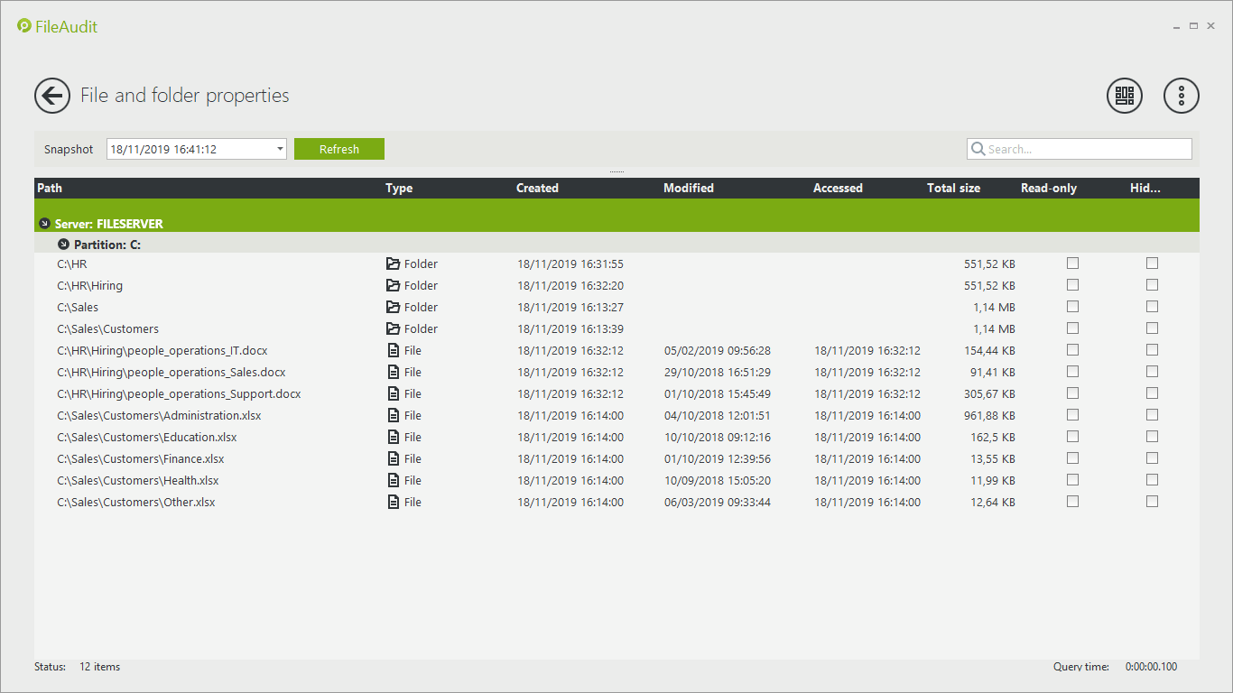This screenshot has width=1233, height=693.
Task: Collapse the Server: FILESERVER group
Action: point(45,224)
